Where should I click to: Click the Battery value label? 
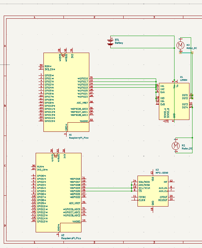(119, 43)
